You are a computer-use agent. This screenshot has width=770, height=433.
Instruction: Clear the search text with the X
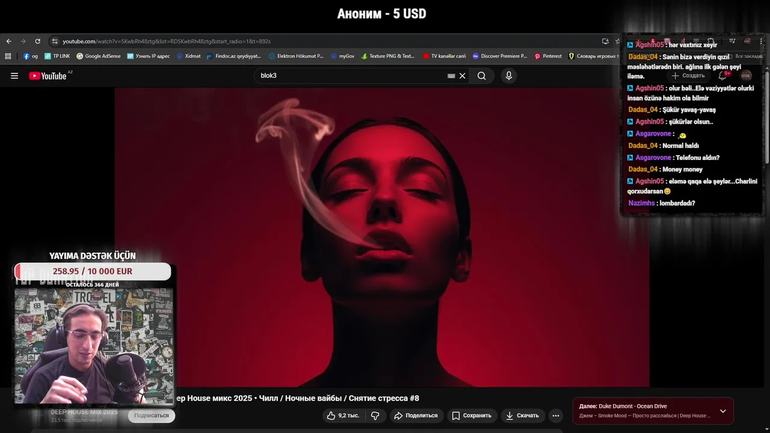click(463, 76)
